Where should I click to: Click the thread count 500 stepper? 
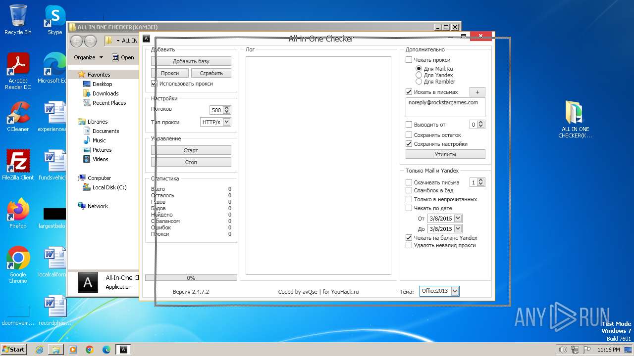227,110
